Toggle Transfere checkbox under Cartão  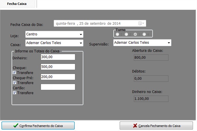pos(14,93)
